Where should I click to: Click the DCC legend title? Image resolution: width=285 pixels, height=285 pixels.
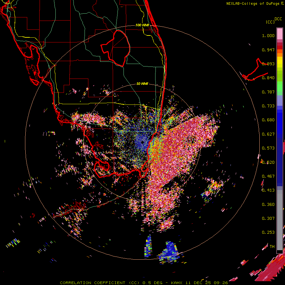tap(278, 19)
